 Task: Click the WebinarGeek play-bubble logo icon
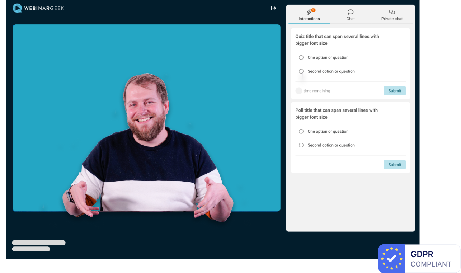[x=17, y=8]
